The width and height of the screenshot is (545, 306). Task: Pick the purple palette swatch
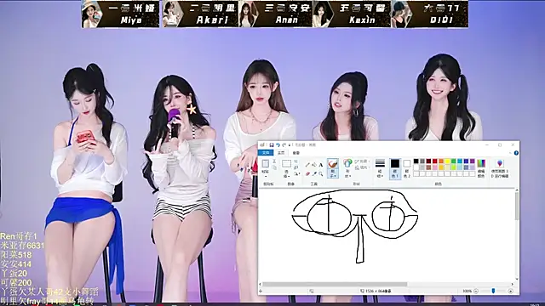click(473, 161)
